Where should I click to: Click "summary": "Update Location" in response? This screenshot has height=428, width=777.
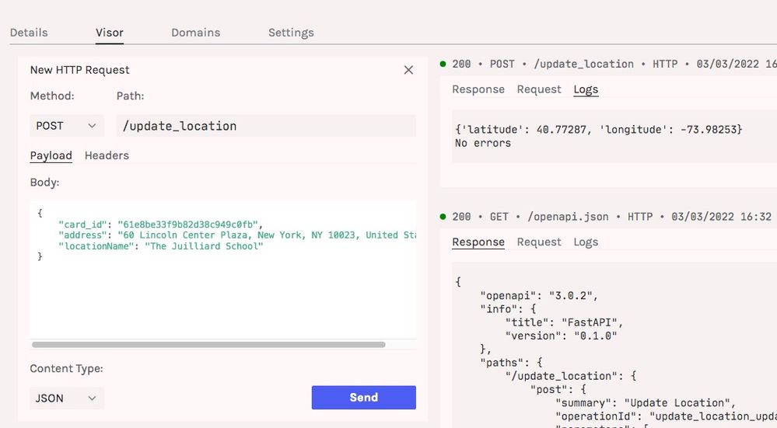point(646,403)
